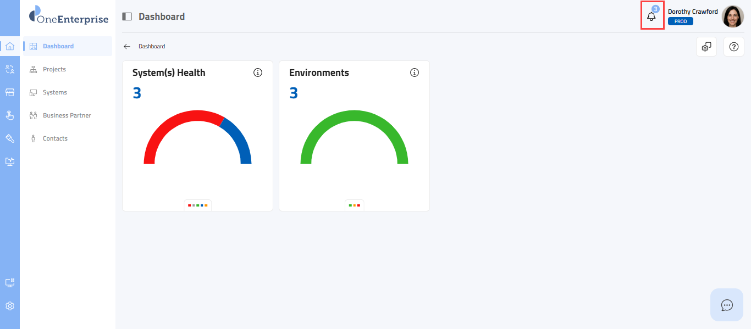The image size is (751, 329).
Task: Select Systems in the navigation menu
Action: 55,92
